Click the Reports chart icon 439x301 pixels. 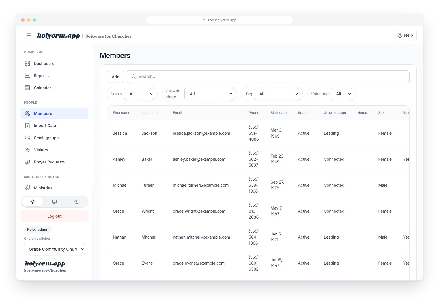pos(27,75)
